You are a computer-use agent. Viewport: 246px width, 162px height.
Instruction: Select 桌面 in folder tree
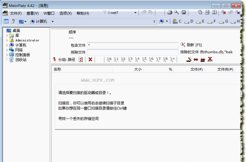click(14, 30)
